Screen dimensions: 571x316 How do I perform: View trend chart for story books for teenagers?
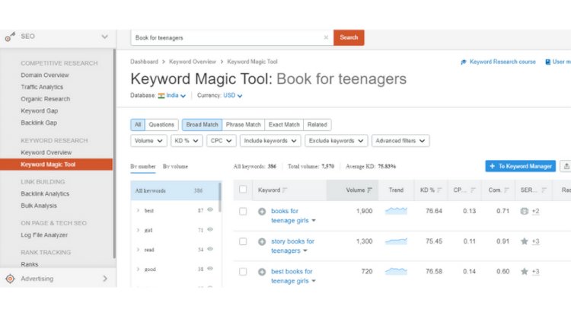396,241
